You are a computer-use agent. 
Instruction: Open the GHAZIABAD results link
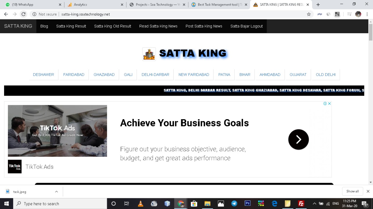click(x=104, y=75)
